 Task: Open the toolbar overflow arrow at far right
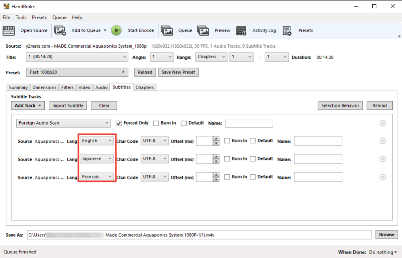(400, 36)
